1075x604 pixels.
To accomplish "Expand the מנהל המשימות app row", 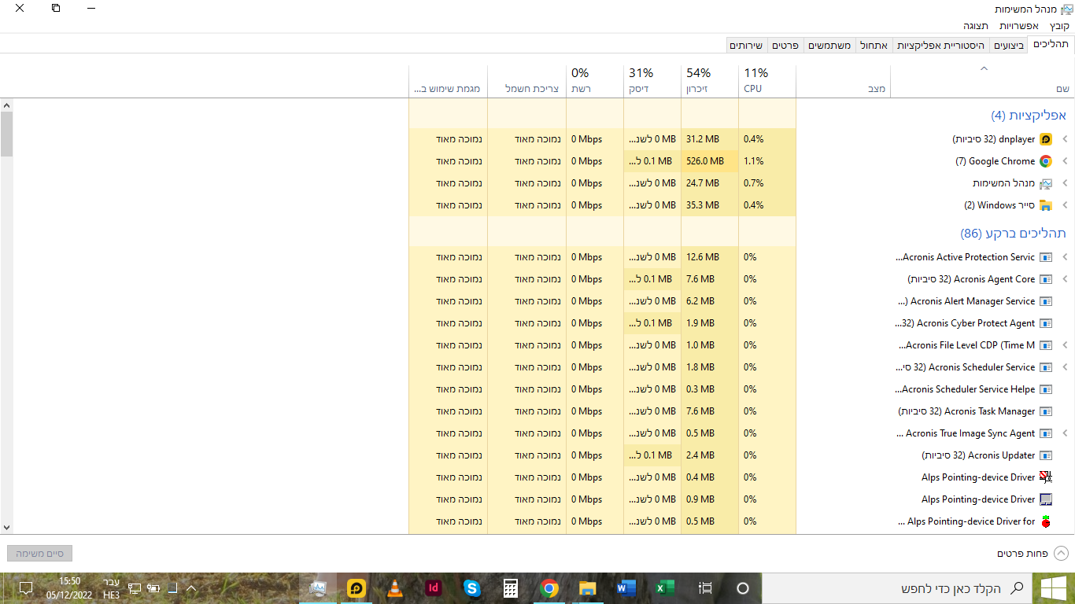I will [1066, 183].
